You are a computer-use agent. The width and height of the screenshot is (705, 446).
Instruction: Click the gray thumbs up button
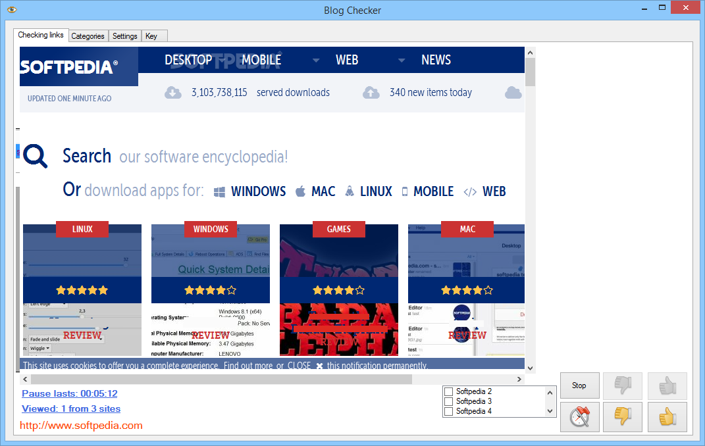(x=667, y=385)
